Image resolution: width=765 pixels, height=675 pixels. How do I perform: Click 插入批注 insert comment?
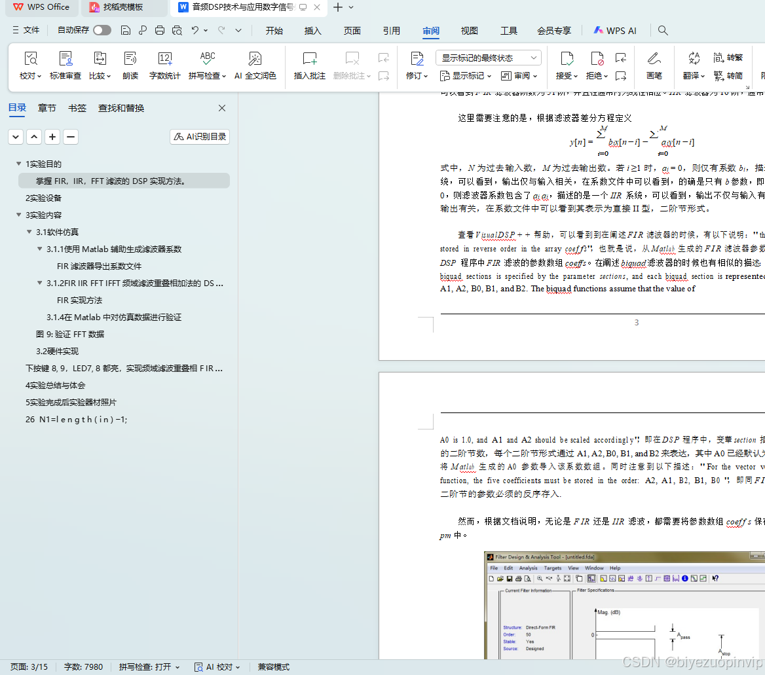click(309, 65)
